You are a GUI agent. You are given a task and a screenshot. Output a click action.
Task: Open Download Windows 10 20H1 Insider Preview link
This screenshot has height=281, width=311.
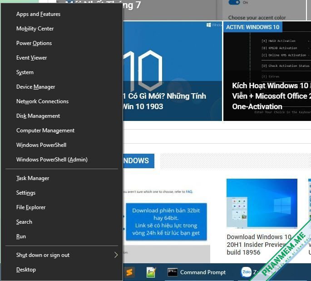[259, 245]
